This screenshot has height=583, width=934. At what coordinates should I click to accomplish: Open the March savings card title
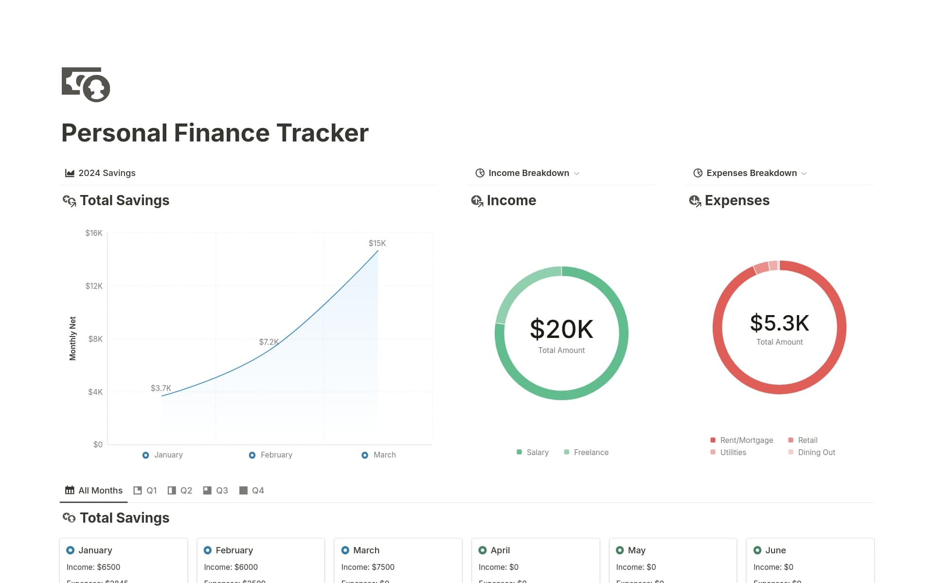[x=366, y=550]
